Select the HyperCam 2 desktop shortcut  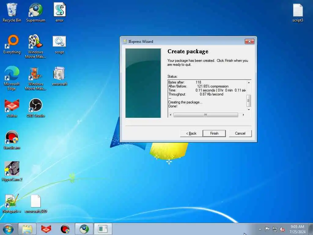12,171
